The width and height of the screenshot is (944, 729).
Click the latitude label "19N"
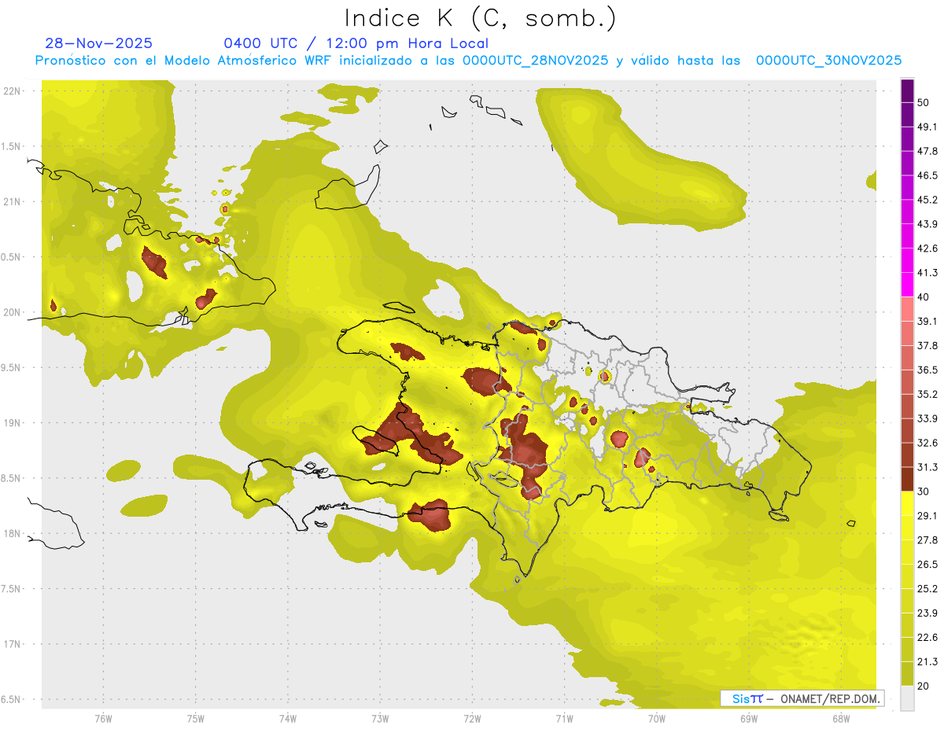12,423
